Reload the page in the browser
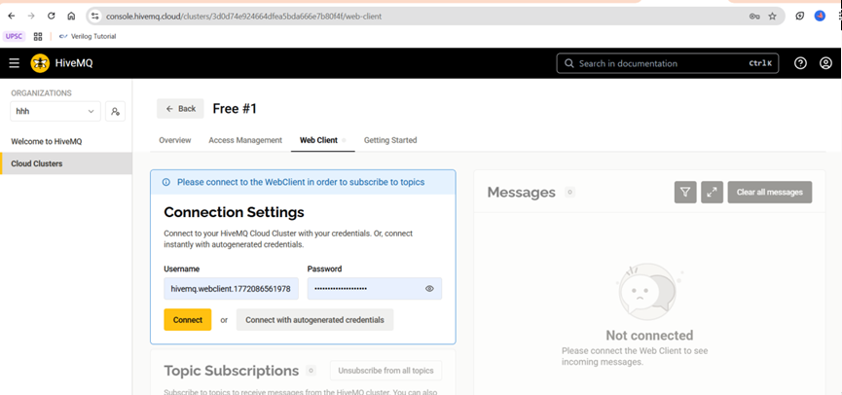This screenshot has height=395, width=842. (51, 17)
